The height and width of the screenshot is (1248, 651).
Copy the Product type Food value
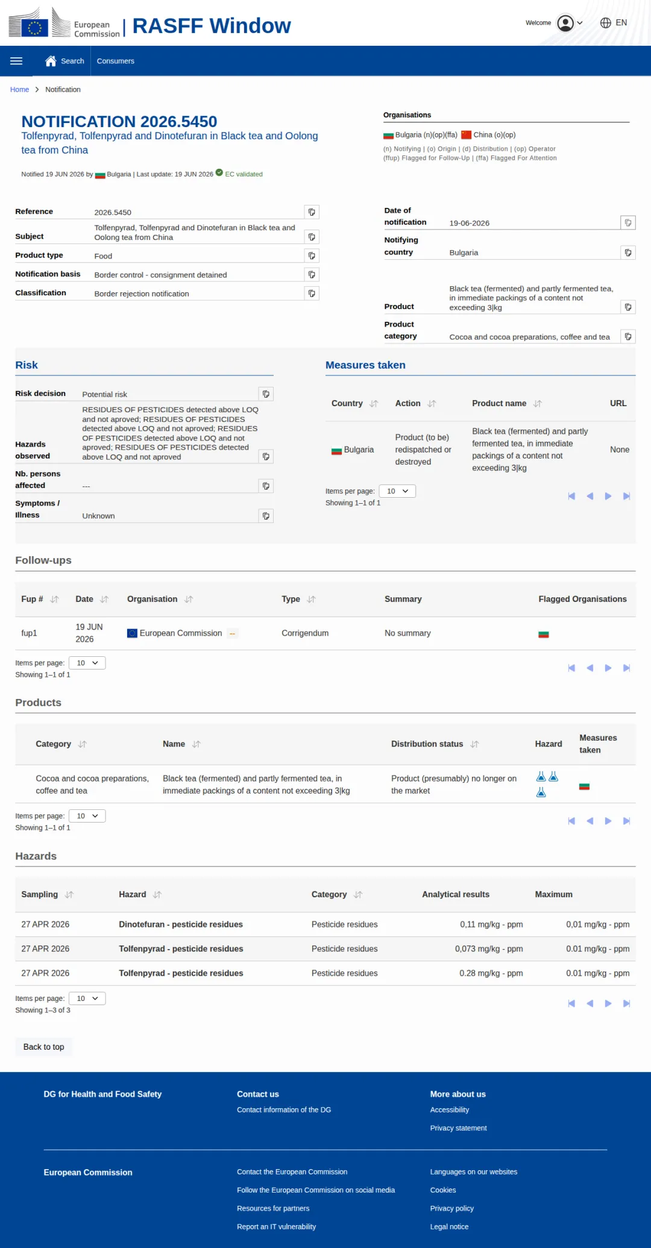pyautogui.click(x=312, y=256)
